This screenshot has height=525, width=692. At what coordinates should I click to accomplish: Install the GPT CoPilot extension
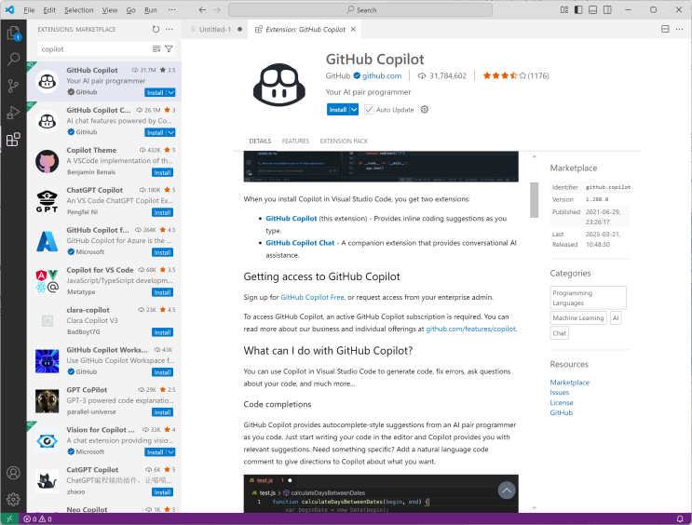pos(162,412)
